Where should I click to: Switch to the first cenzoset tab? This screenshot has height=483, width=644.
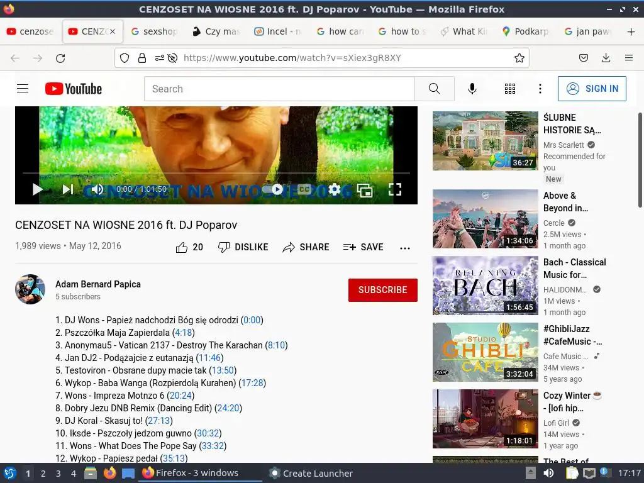(x=31, y=31)
